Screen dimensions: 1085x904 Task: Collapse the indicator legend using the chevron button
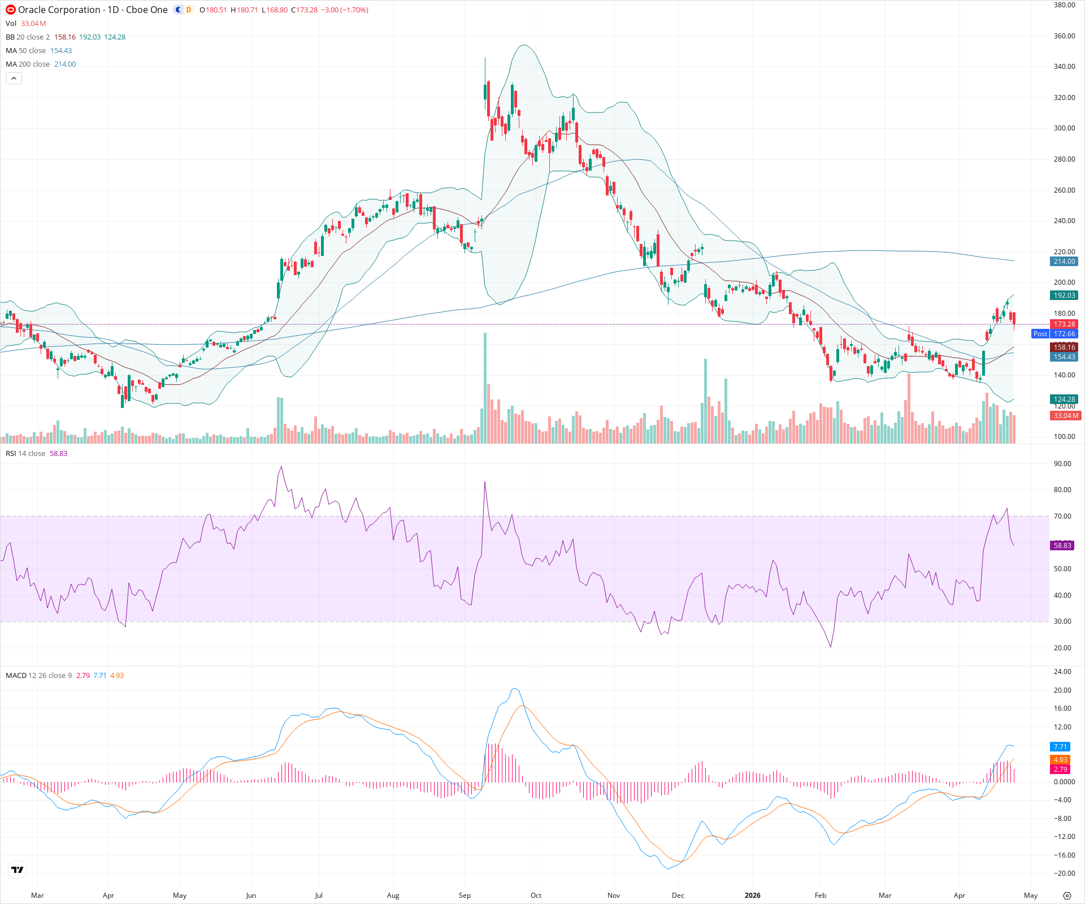pyautogui.click(x=14, y=78)
